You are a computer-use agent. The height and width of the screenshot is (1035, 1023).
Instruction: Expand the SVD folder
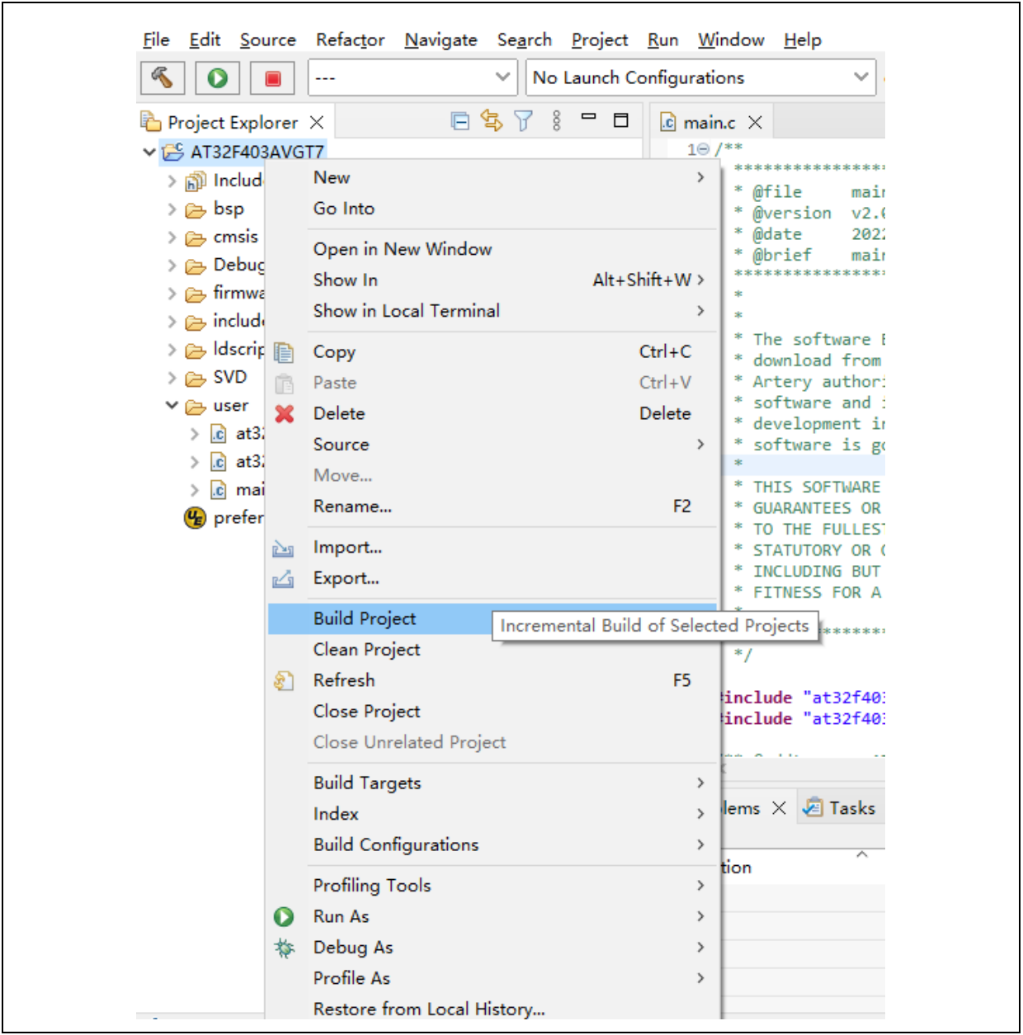click(172, 378)
